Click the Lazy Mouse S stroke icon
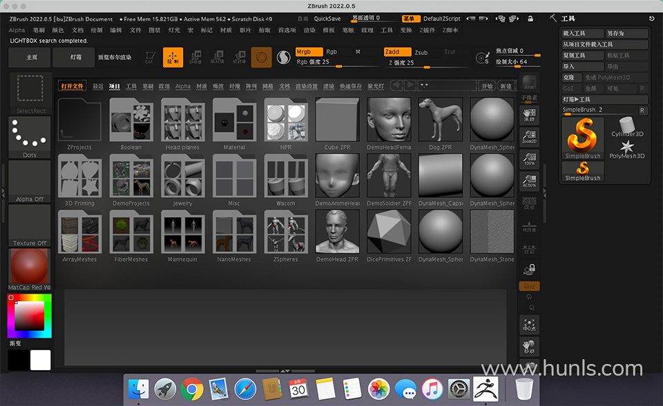663x406 pixels. click(x=483, y=58)
